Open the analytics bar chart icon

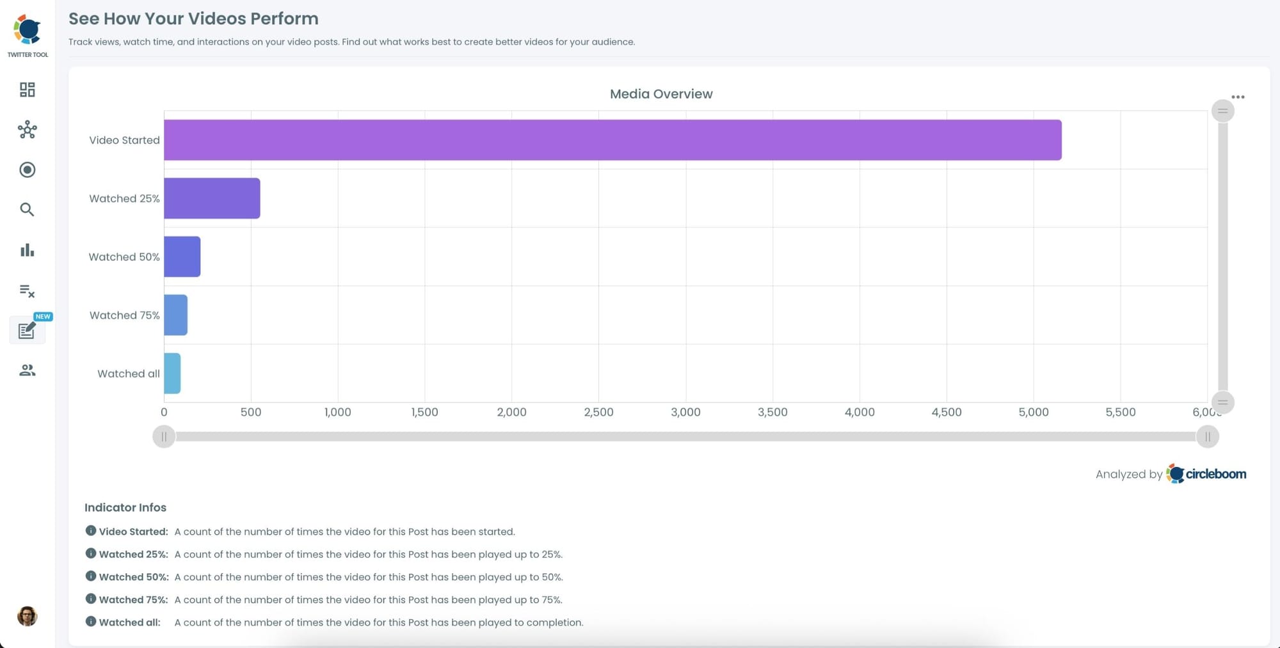[x=27, y=250]
